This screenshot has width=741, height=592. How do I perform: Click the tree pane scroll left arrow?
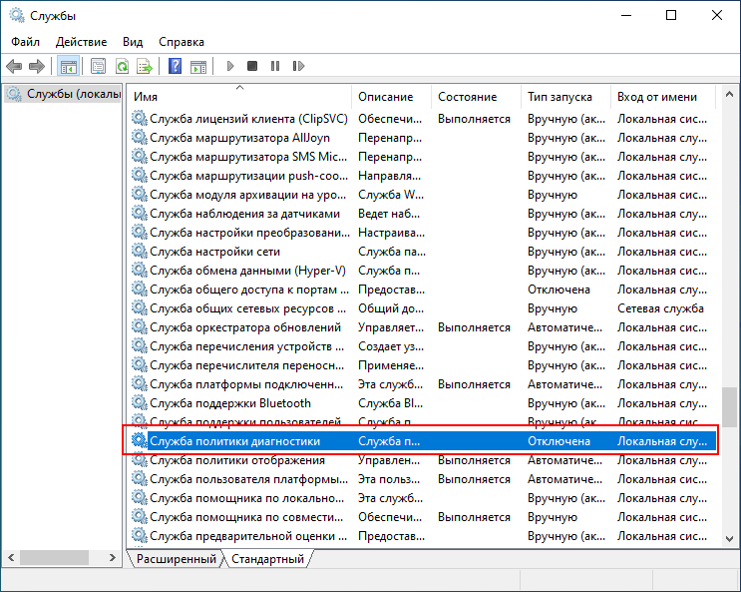tap(11, 557)
